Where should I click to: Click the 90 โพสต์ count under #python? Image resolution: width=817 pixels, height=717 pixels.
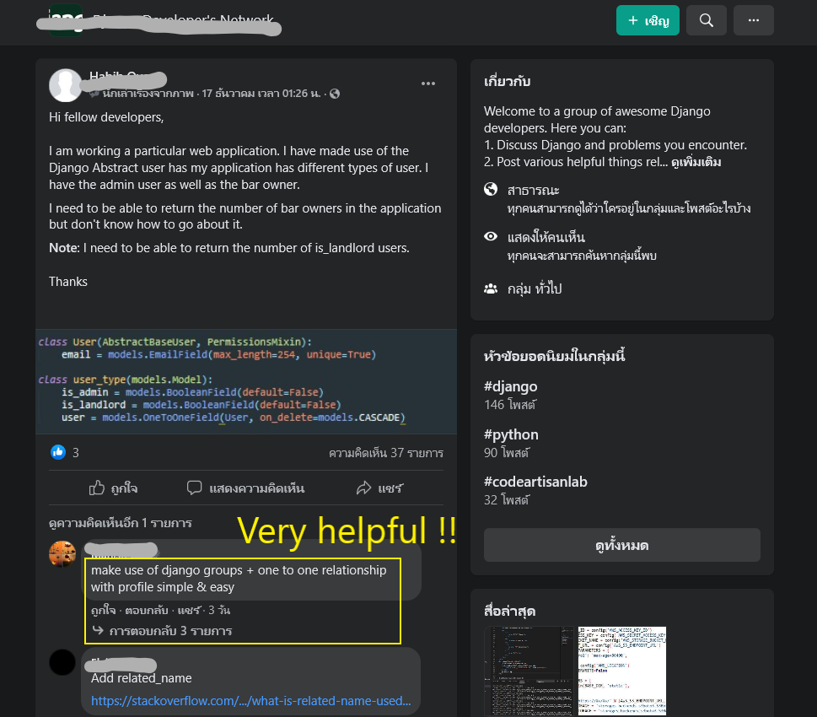(506, 453)
